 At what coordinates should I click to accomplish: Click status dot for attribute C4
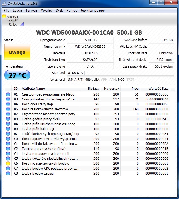[8, 153]
